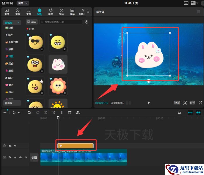Trim left of the playhead
The image size is (204, 175).
pyautogui.click(x=54, y=113)
